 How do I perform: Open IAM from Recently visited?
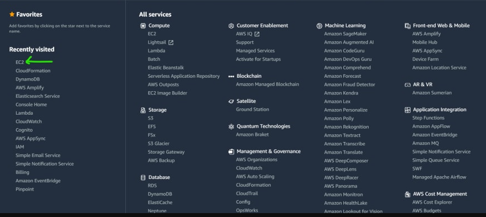pos(20,147)
